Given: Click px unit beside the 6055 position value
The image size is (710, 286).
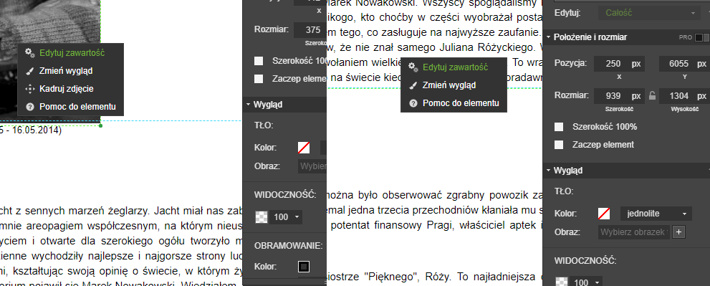Looking at the screenshot, I should [x=701, y=64].
